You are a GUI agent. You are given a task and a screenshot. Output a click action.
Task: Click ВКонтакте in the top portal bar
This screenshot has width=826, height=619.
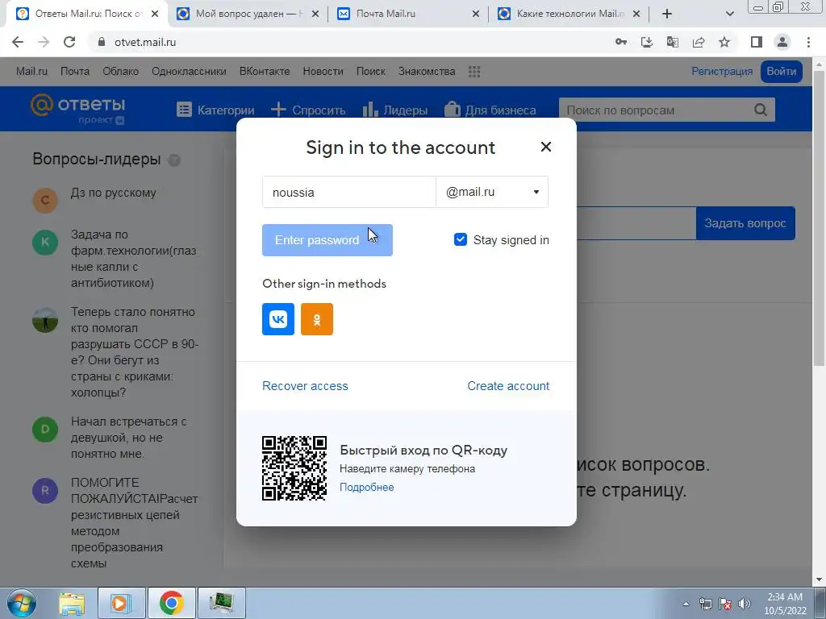point(265,71)
